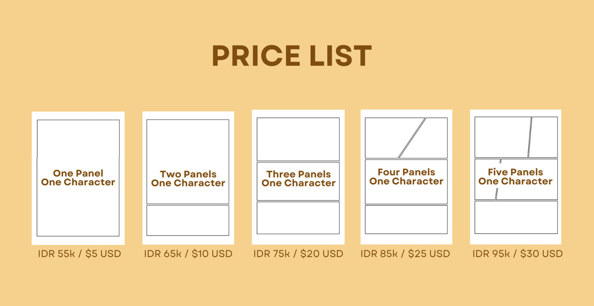Viewport: 594px width, 306px height.
Task: Select bottom panel of Four Panels layout
Action: pyautogui.click(x=406, y=219)
